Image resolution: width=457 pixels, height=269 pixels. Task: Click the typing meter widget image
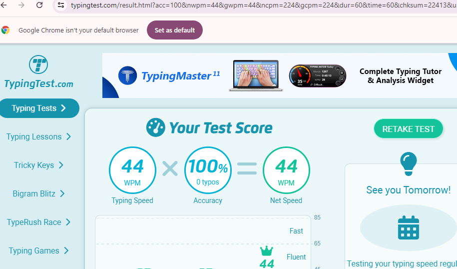(x=317, y=76)
